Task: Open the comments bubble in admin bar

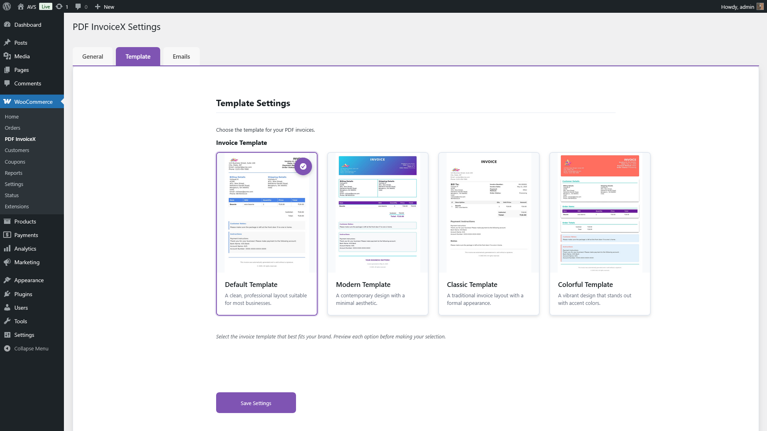Action: click(x=78, y=6)
